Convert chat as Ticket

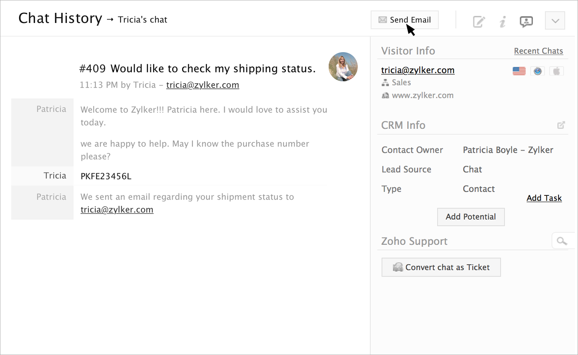441,267
